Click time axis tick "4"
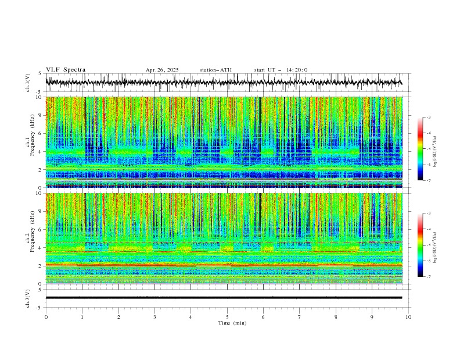The height and width of the screenshot is (356, 460). (x=191, y=317)
